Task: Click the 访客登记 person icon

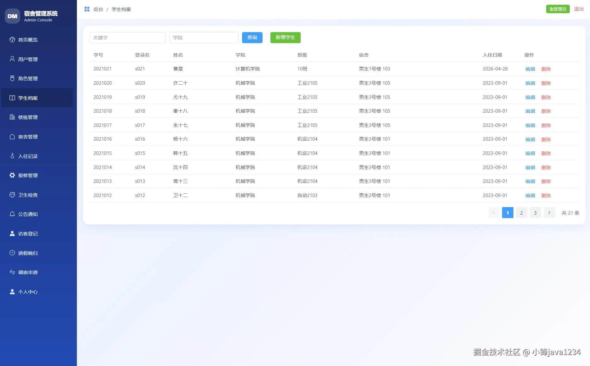Action: tap(12, 234)
